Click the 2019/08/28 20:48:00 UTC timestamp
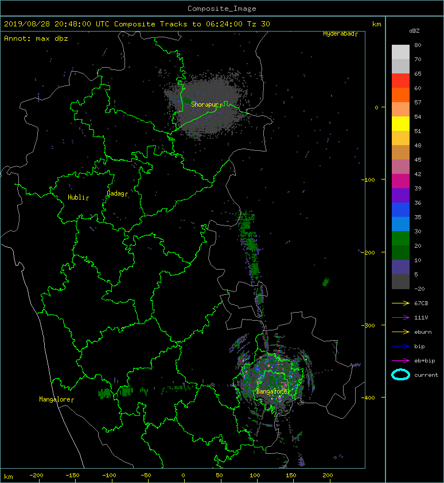This screenshot has width=444, height=483. [x=56, y=24]
